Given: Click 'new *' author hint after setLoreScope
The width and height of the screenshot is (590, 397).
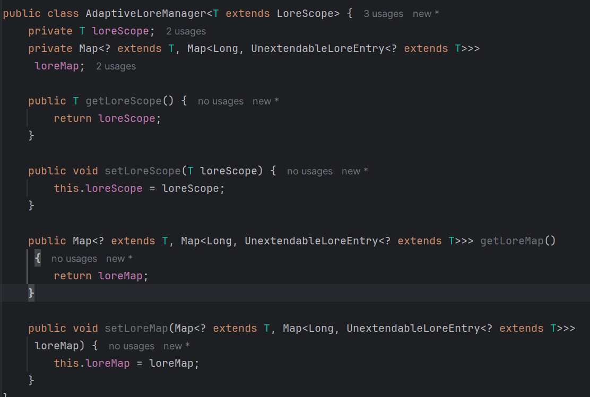Looking at the screenshot, I should (354, 171).
